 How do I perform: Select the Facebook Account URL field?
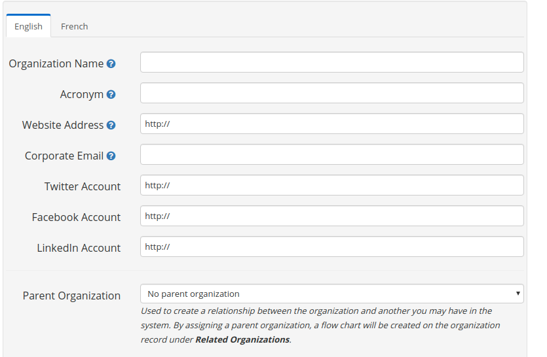[331, 216]
